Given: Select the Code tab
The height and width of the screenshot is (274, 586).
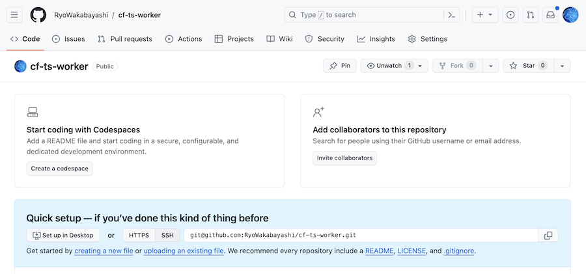Looking at the screenshot, I should click(25, 39).
